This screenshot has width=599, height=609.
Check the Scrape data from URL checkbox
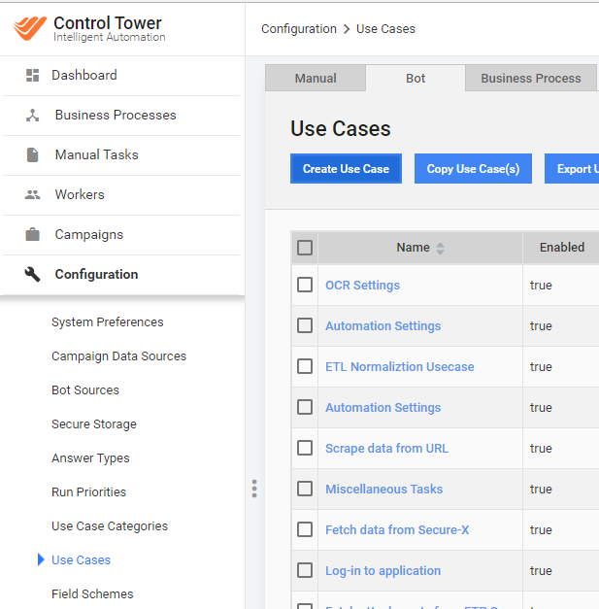pyautogui.click(x=305, y=448)
